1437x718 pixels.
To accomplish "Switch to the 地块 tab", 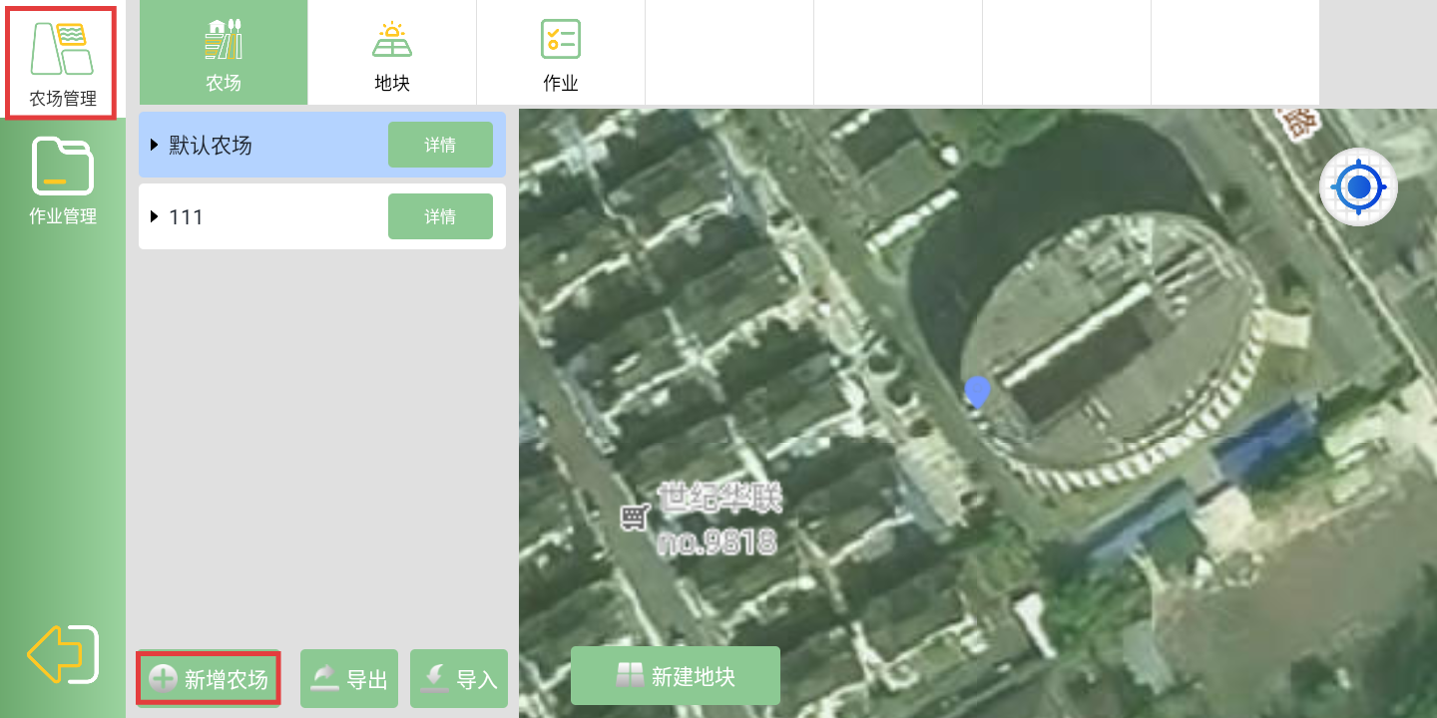I will point(392,53).
